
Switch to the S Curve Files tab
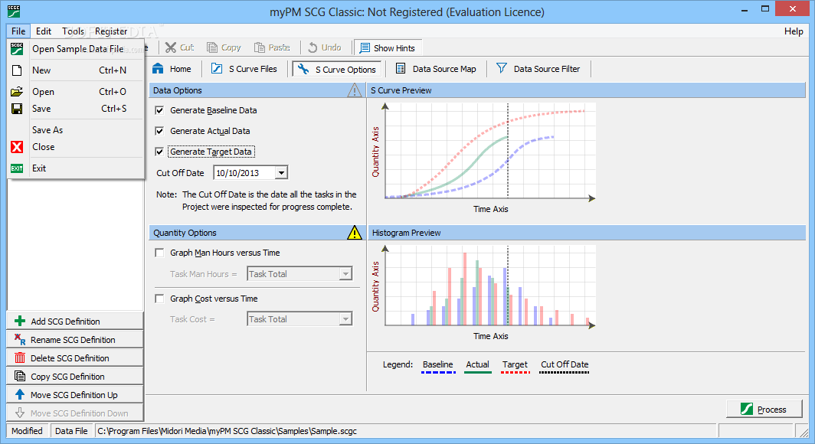click(244, 69)
